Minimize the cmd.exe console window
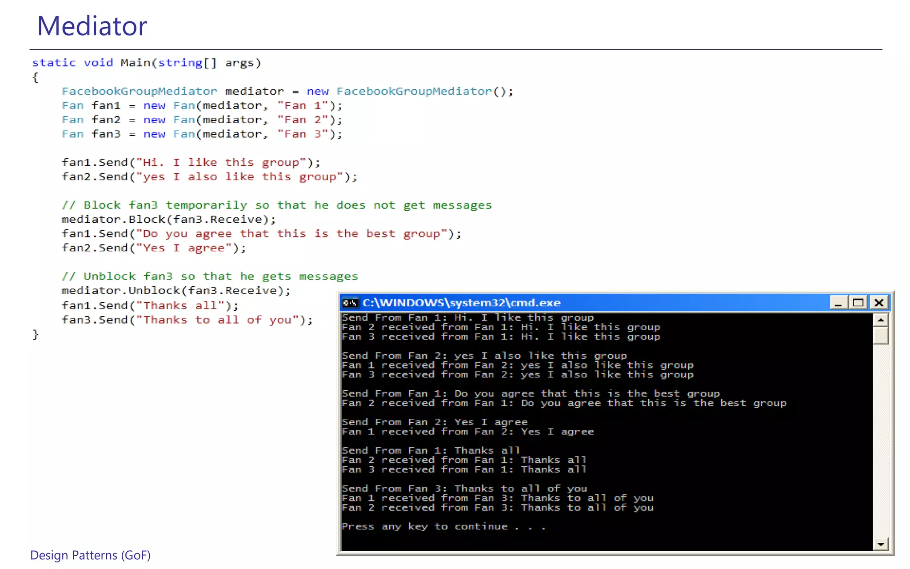 838,303
